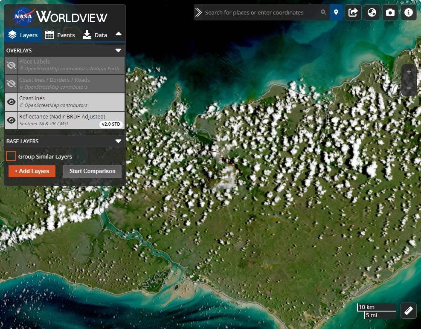This screenshot has height=329, width=421.
Task: Click the Add Layers button
Action: 32,171
